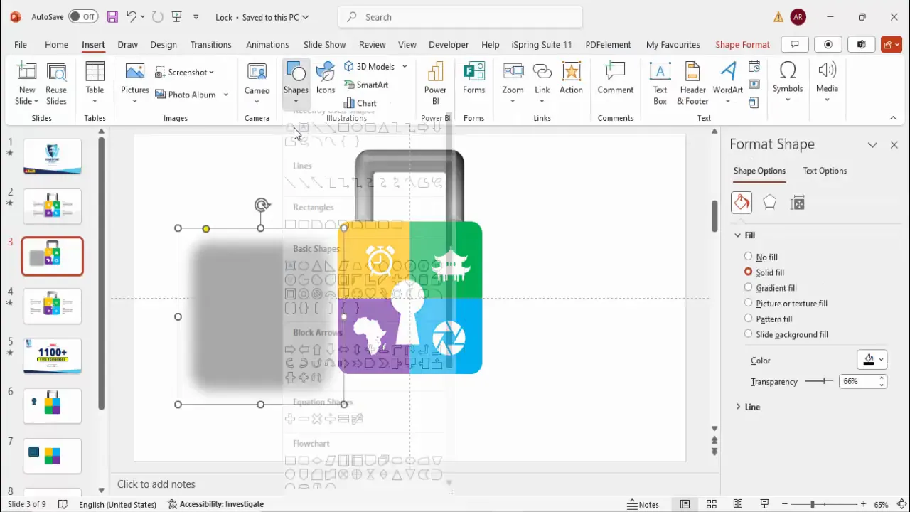The width and height of the screenshot is (910, 512).
Task: Open the Undo history dropdown arrow
Action: [x=143, y=17]
